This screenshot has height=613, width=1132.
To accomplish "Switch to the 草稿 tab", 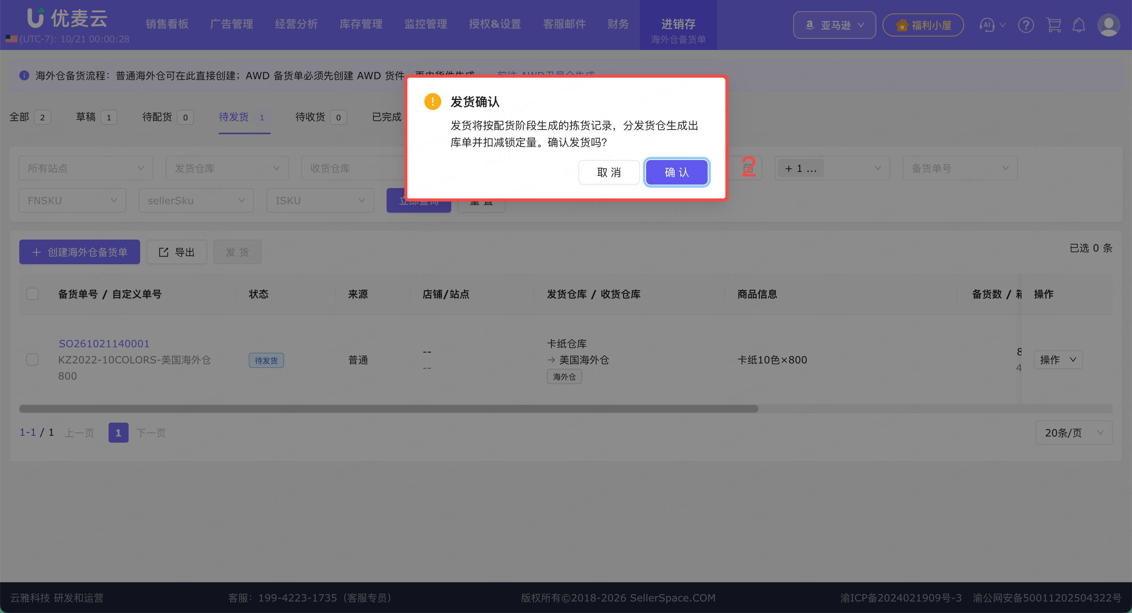I will click(x=96, y=117).
